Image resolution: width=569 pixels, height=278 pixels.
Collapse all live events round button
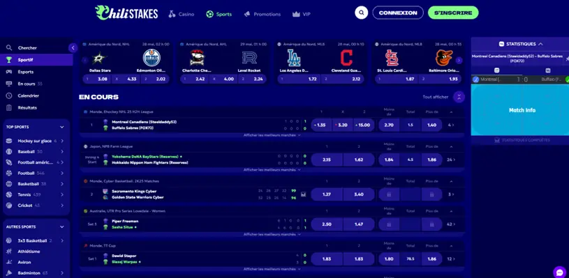click(459, 97)
